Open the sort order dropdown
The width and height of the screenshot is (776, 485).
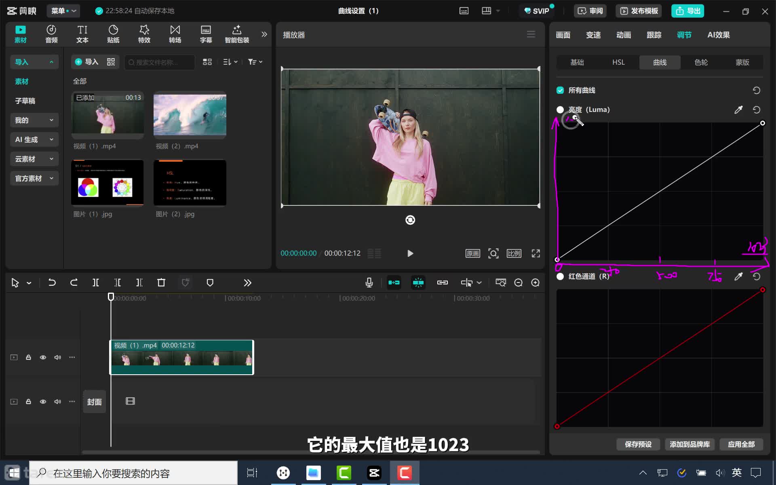(230, 62)
